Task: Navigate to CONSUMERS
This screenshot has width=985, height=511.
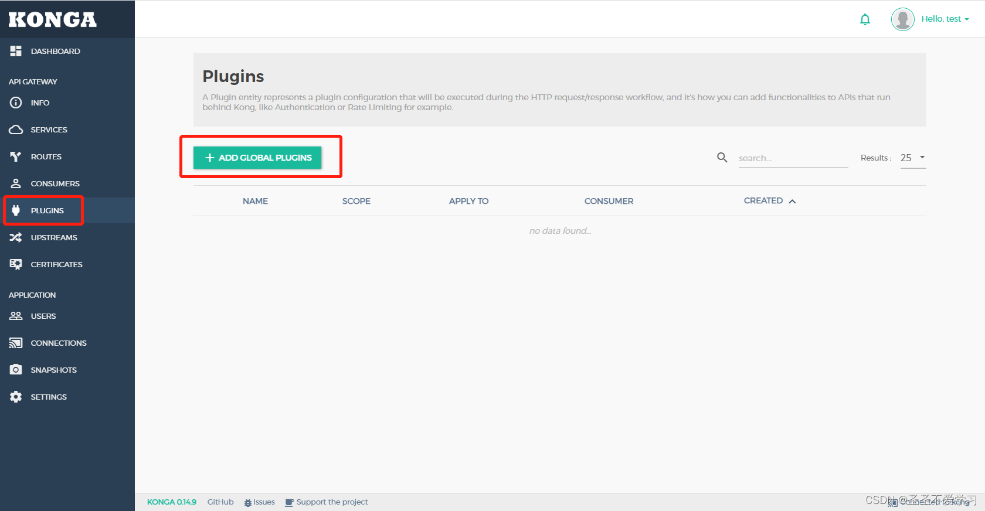Action: [x=67, y=183]
